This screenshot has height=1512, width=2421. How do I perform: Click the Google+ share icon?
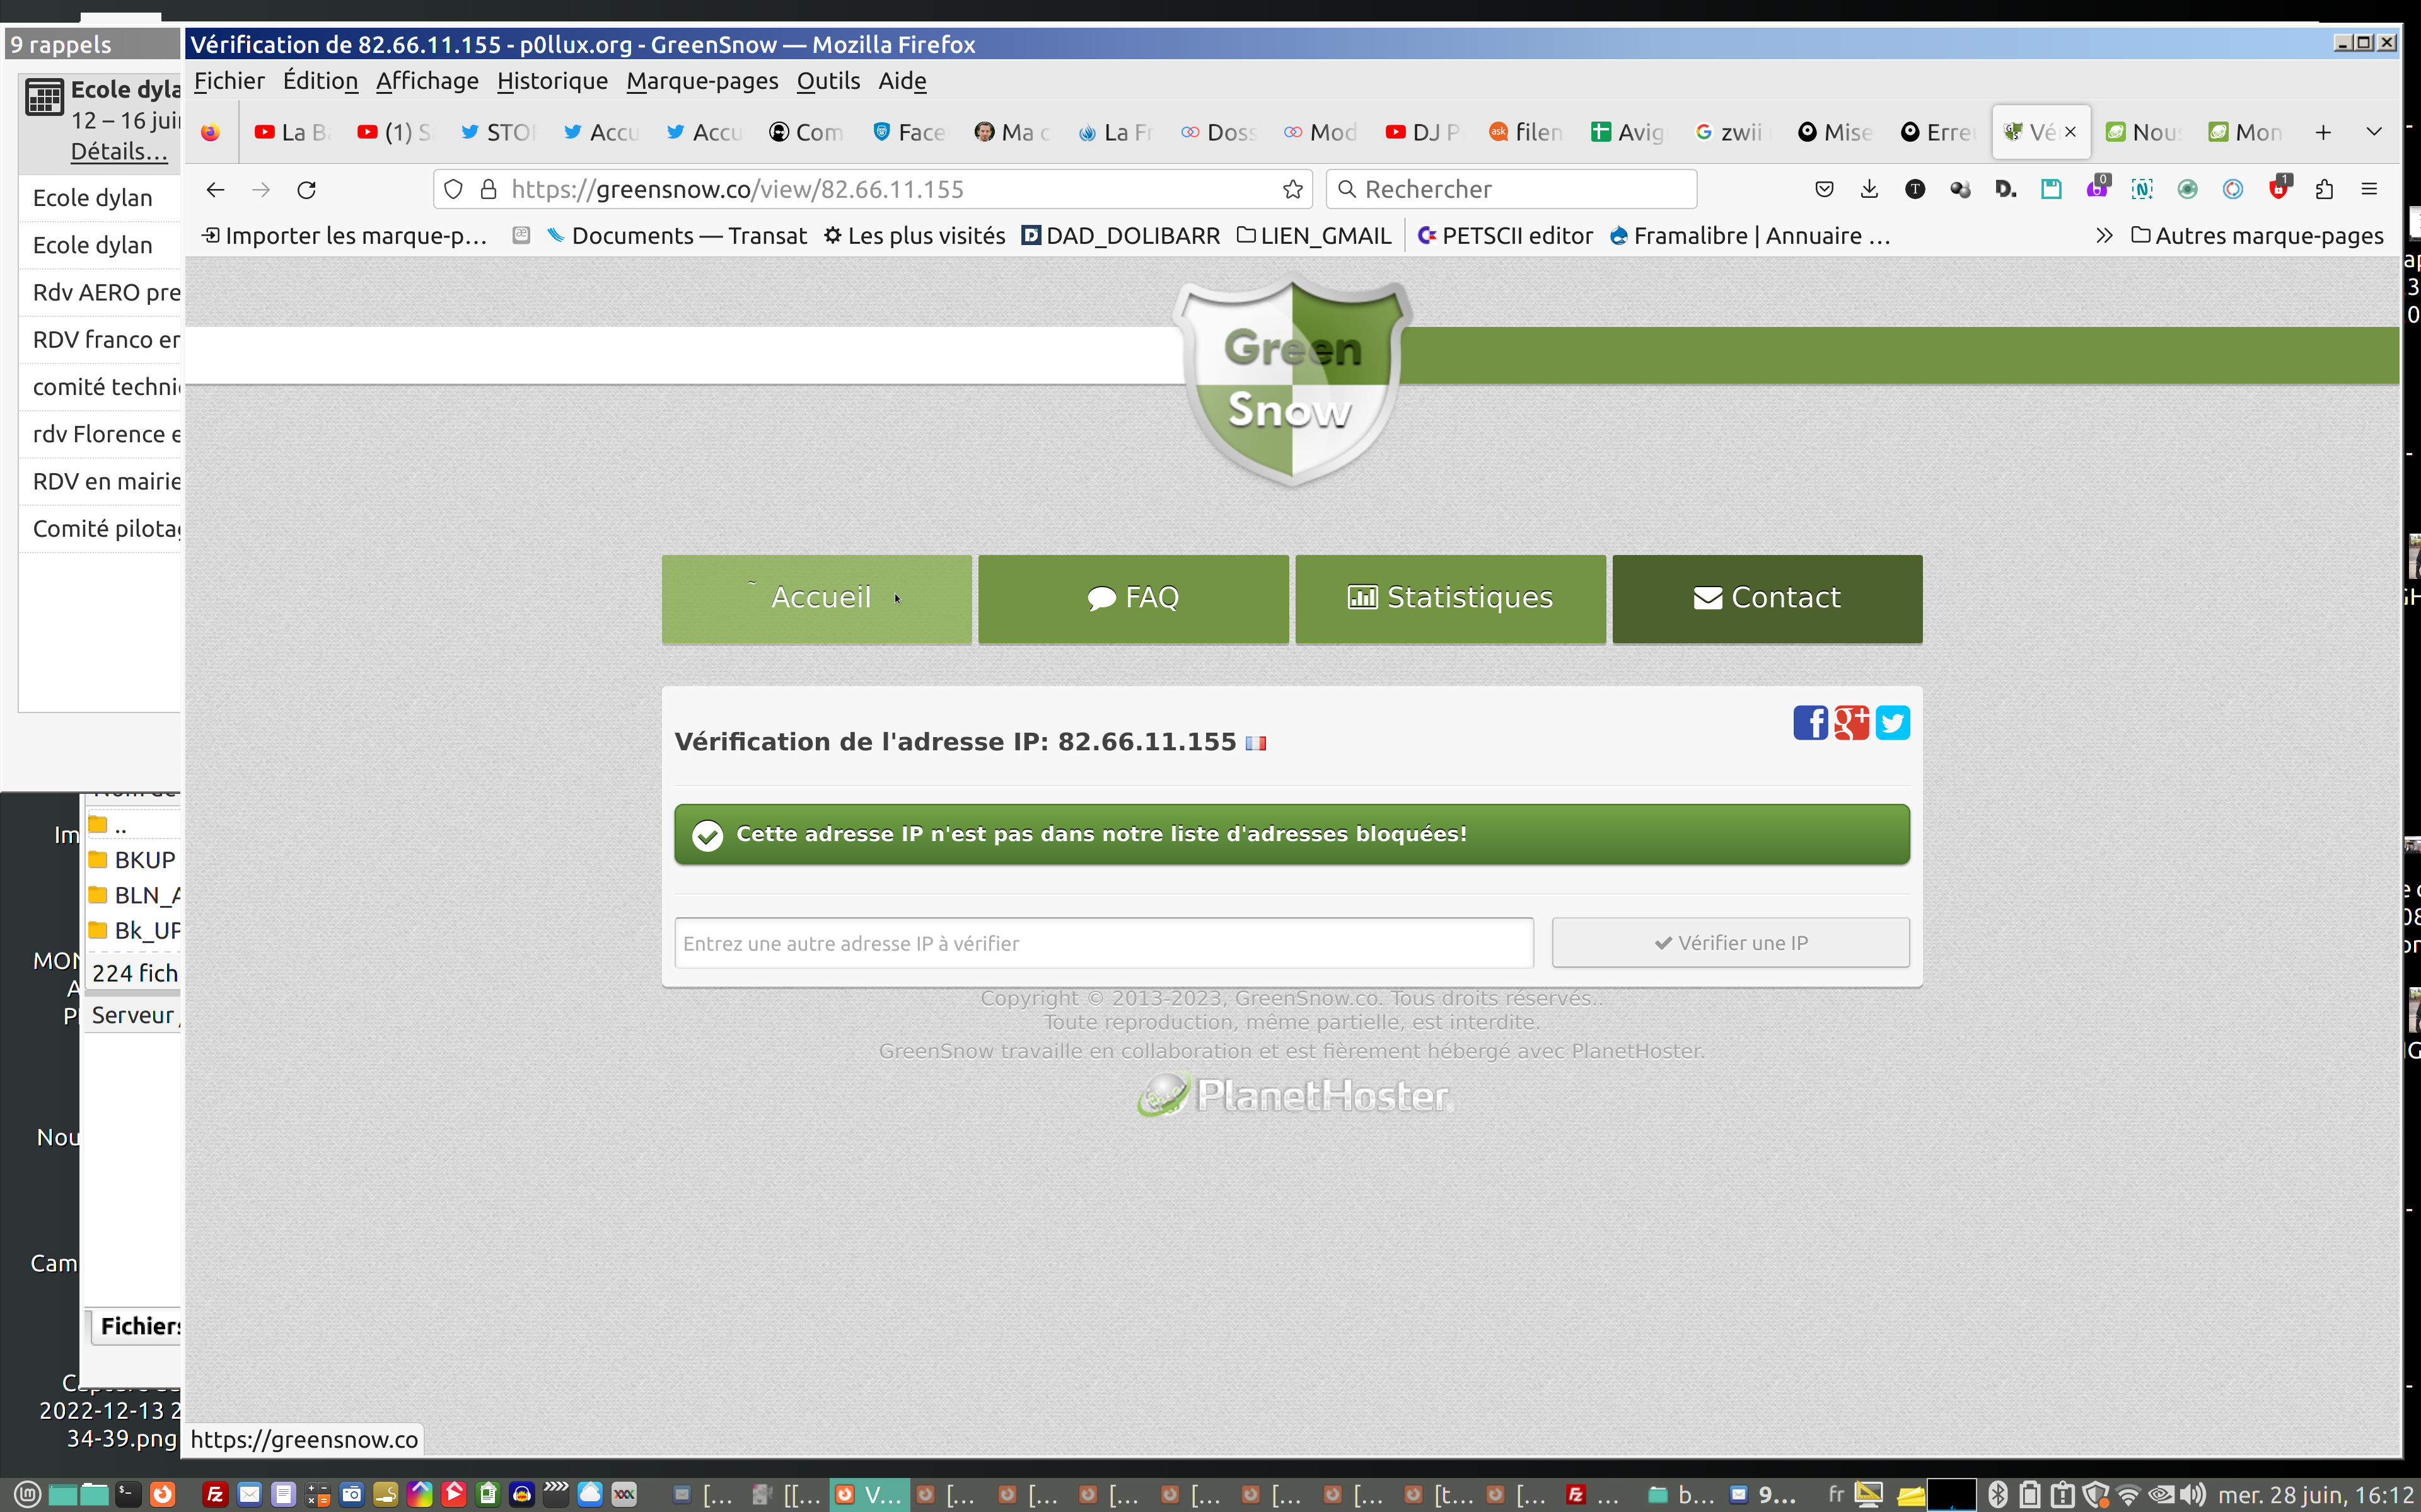coord(1851,722)
